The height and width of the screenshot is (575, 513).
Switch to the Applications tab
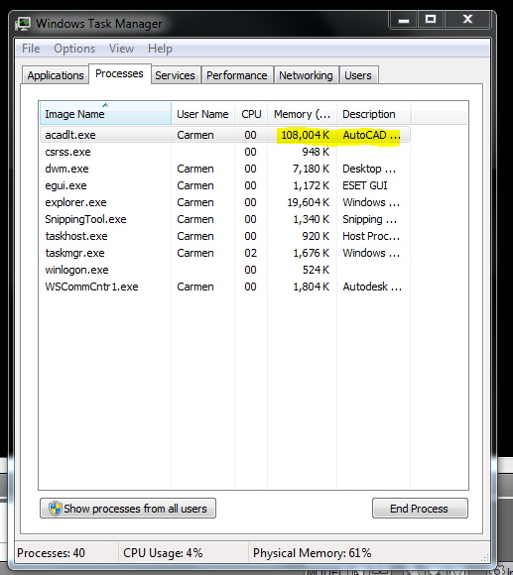point(56,75)
